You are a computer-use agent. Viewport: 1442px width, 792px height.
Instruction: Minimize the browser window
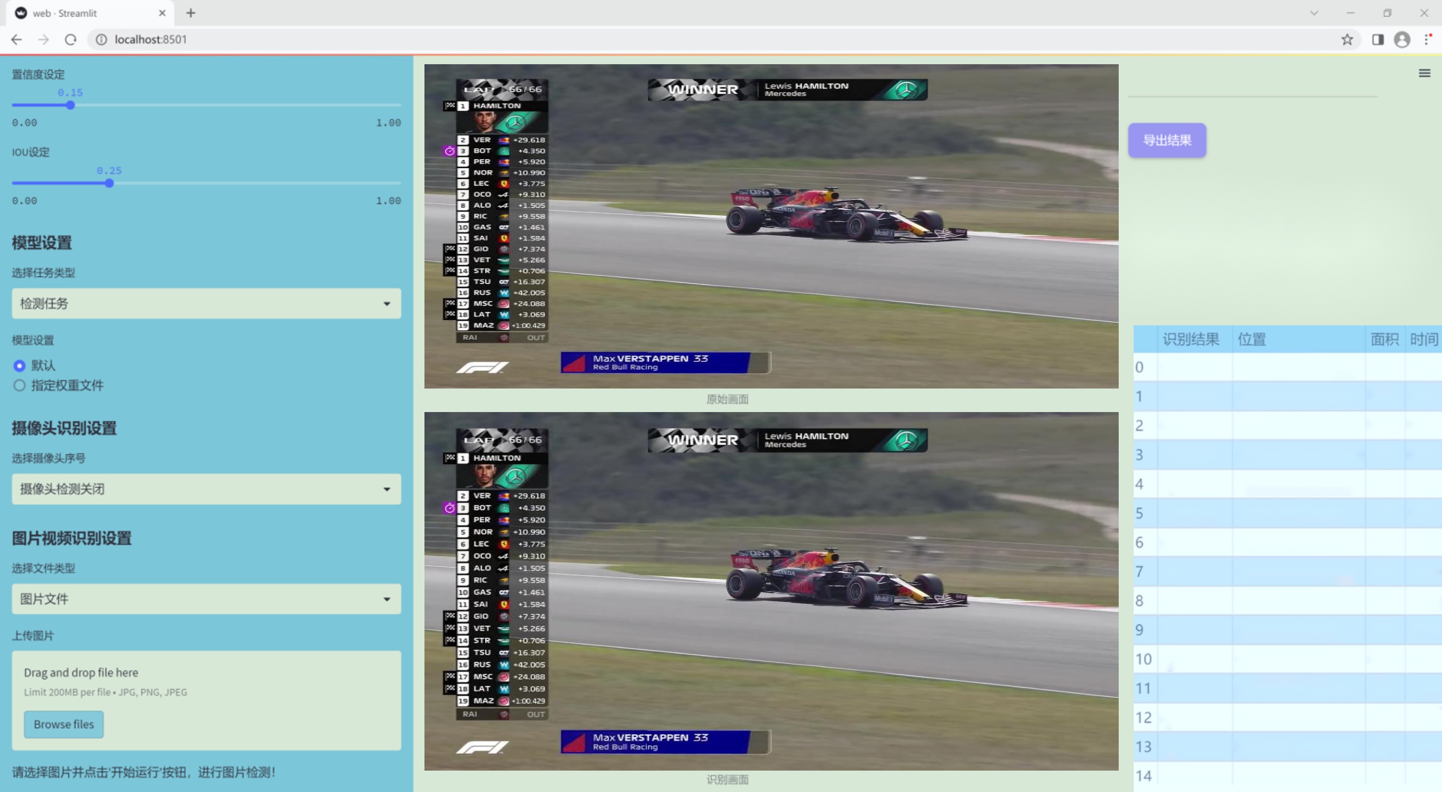pos(1350,13)
